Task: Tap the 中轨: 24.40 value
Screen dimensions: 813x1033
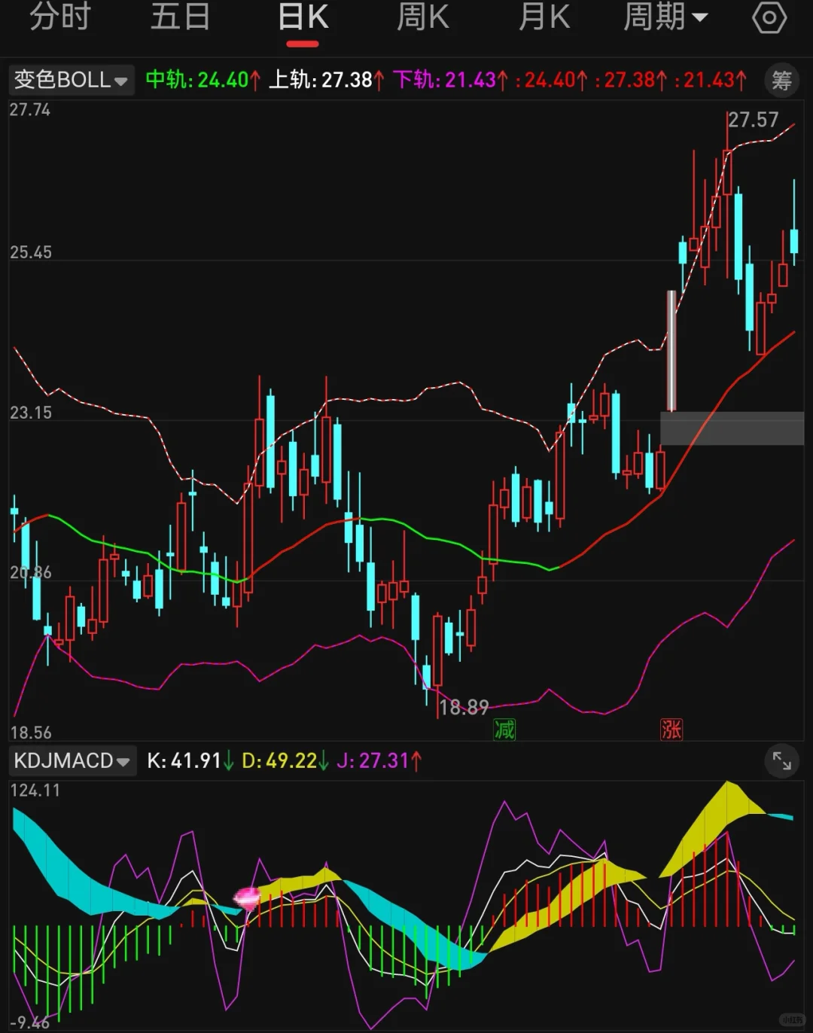Action: point(203,80)
